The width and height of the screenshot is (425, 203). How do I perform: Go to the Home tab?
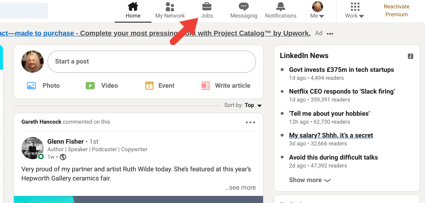133,10
